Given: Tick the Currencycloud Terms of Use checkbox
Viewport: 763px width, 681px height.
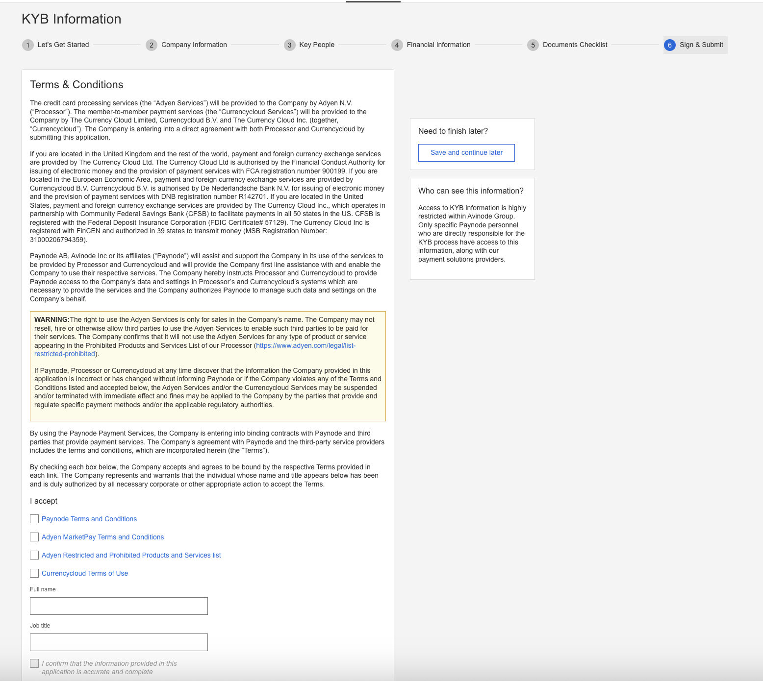Looking at the screenshot, I should point(34,573).
